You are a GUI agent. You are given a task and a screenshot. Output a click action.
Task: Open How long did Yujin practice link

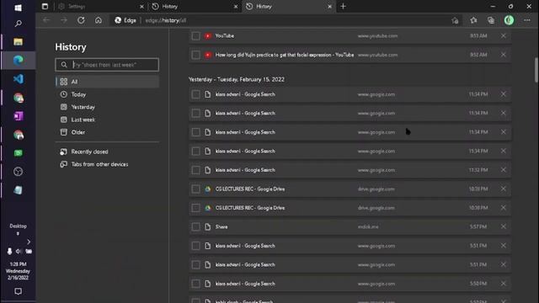point(285,55)
